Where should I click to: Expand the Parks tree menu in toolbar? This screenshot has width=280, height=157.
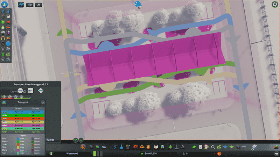pyautogui.click(x=170, y=147)
